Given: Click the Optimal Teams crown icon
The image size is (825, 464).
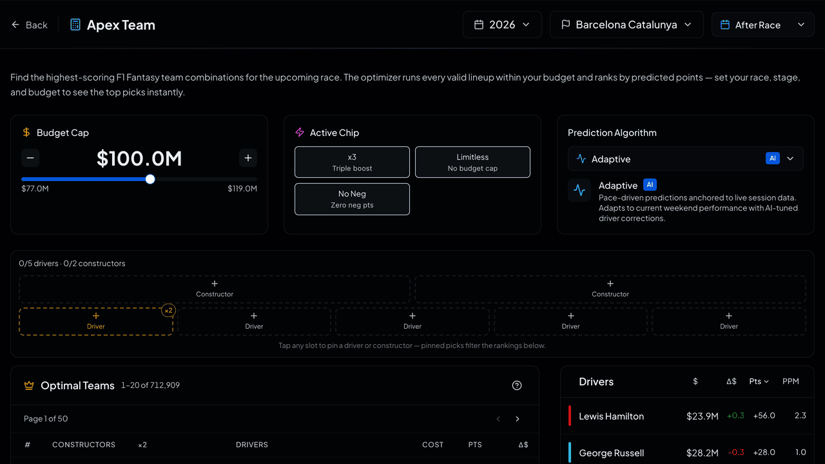Looking at the screenshot, I should pos(29,385).
